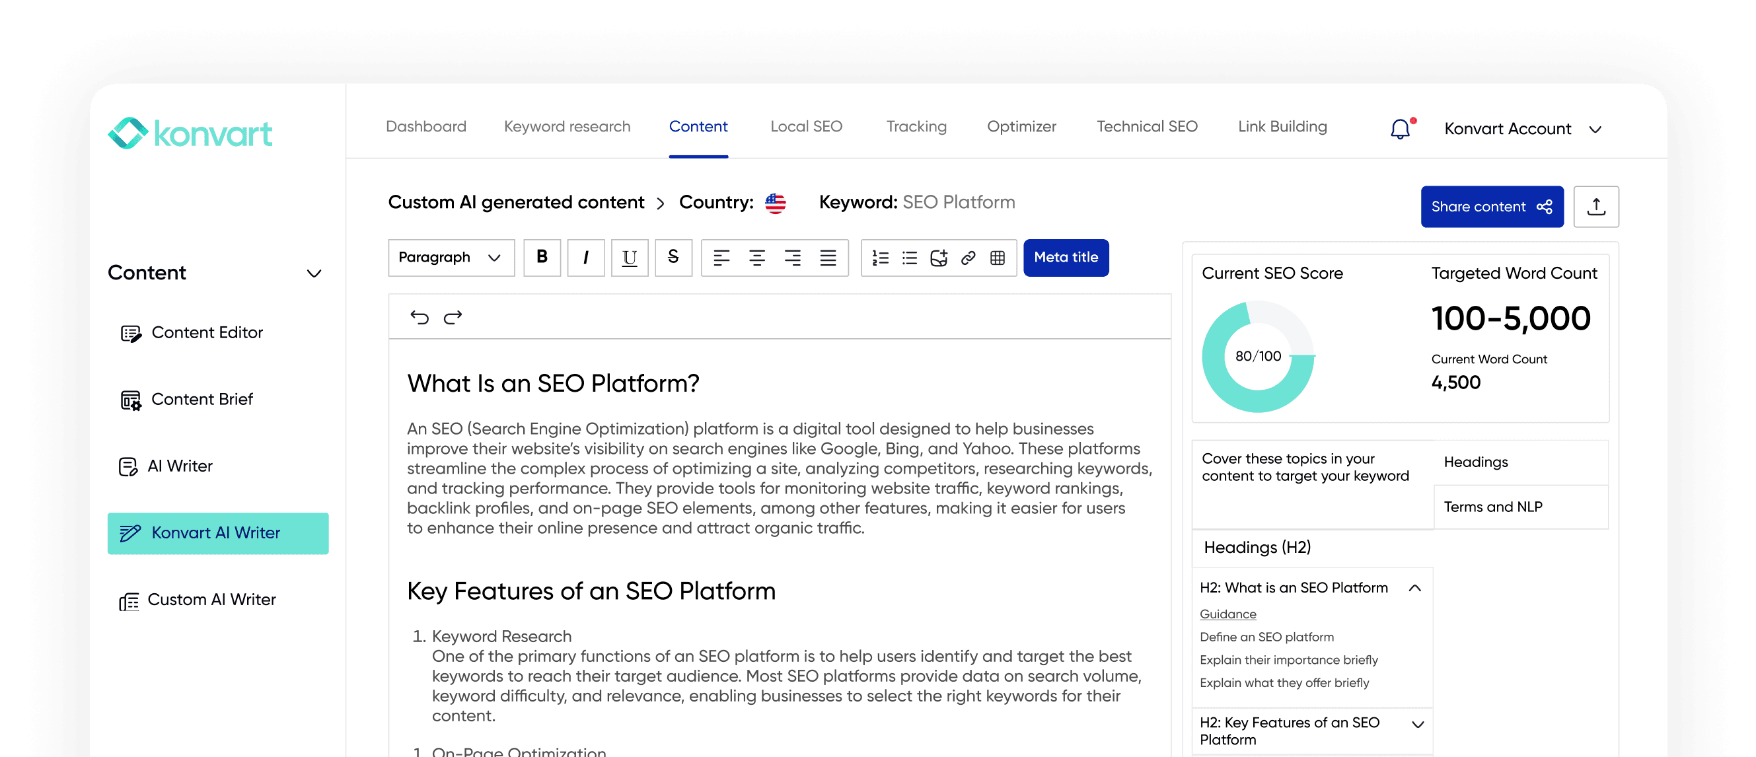Switch to the Keyword research tab
This screenshot has width=1756, height=757.
point(566,127)
